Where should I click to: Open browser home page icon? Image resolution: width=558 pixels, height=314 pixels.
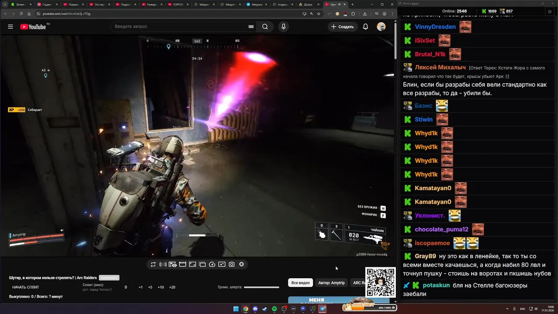(x=29, y=14)
